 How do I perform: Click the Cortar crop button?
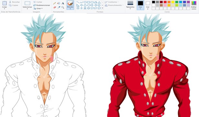pos(38,2)
